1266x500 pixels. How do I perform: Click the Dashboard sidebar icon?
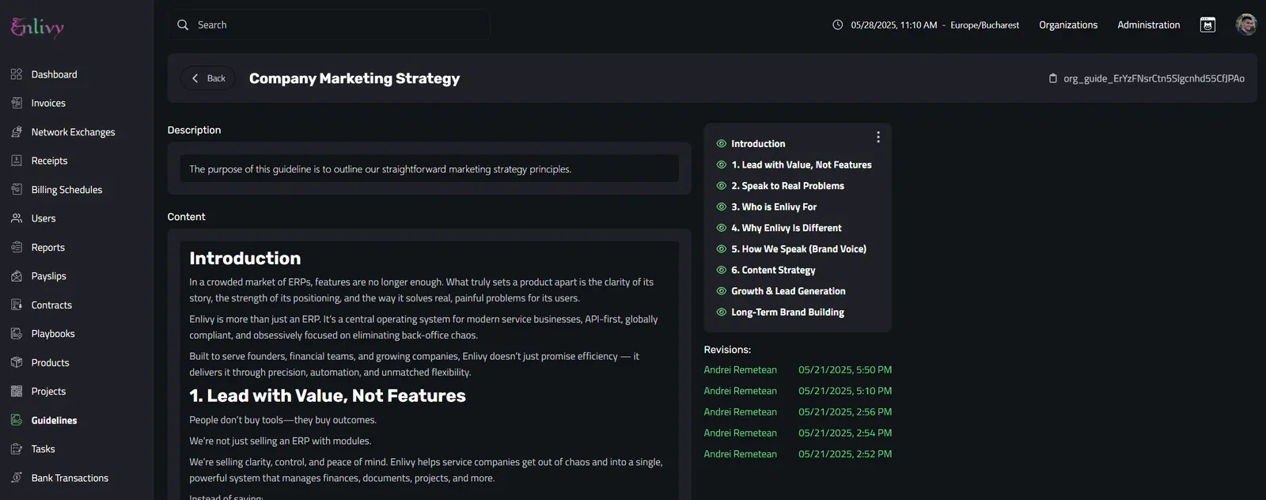17,74
